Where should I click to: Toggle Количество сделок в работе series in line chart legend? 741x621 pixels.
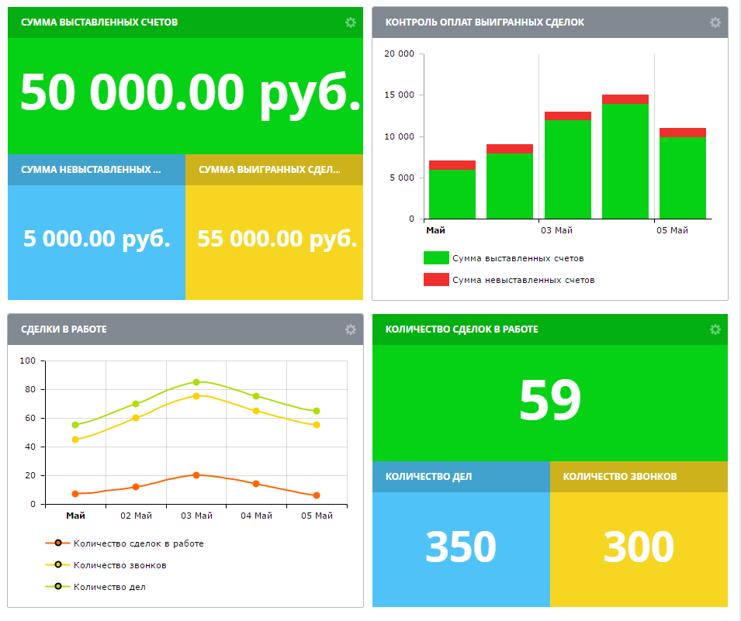[138, 543]
